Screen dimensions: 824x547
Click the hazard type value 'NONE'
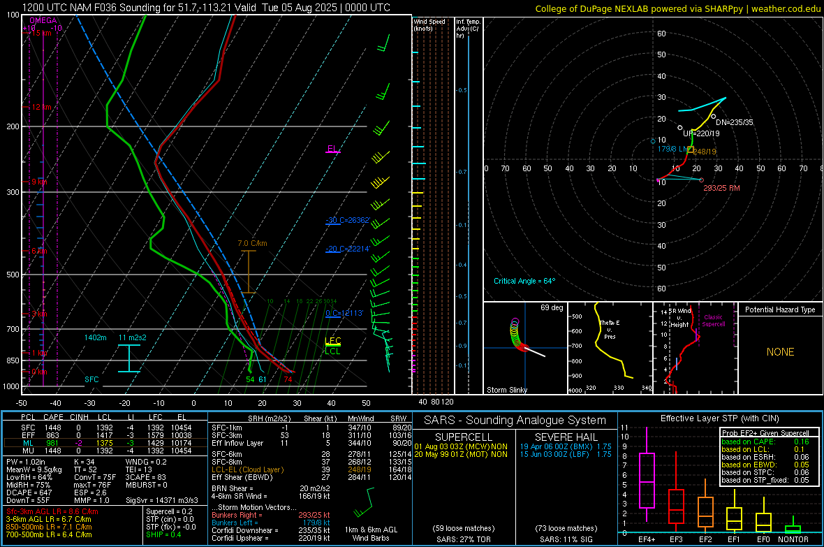(780, 352)
